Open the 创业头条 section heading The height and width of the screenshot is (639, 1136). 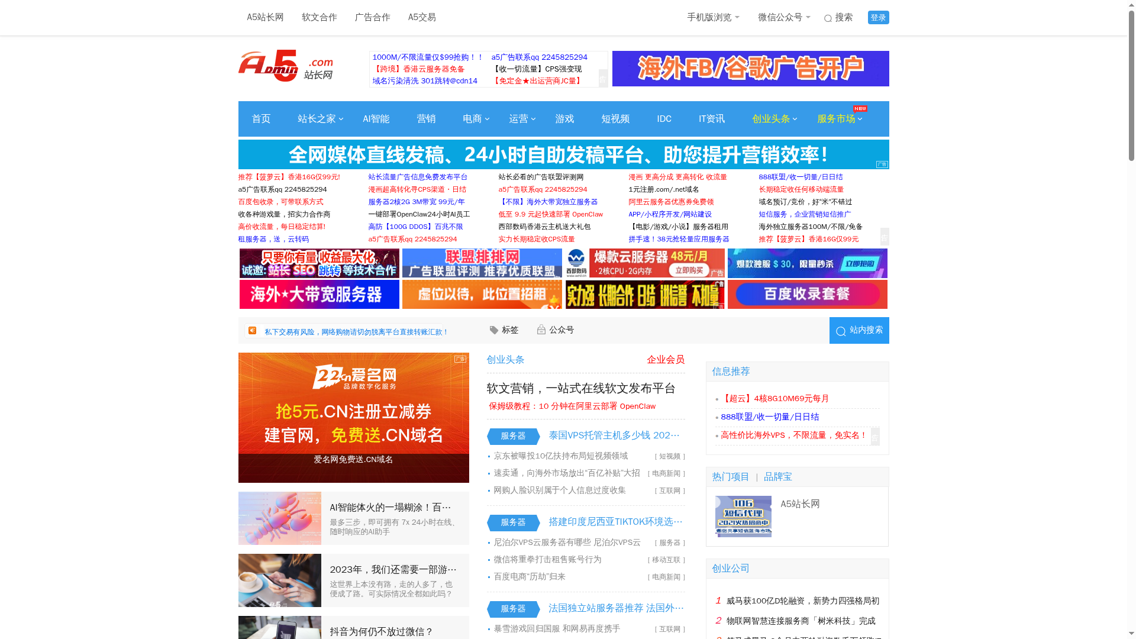tap(505, 360)
